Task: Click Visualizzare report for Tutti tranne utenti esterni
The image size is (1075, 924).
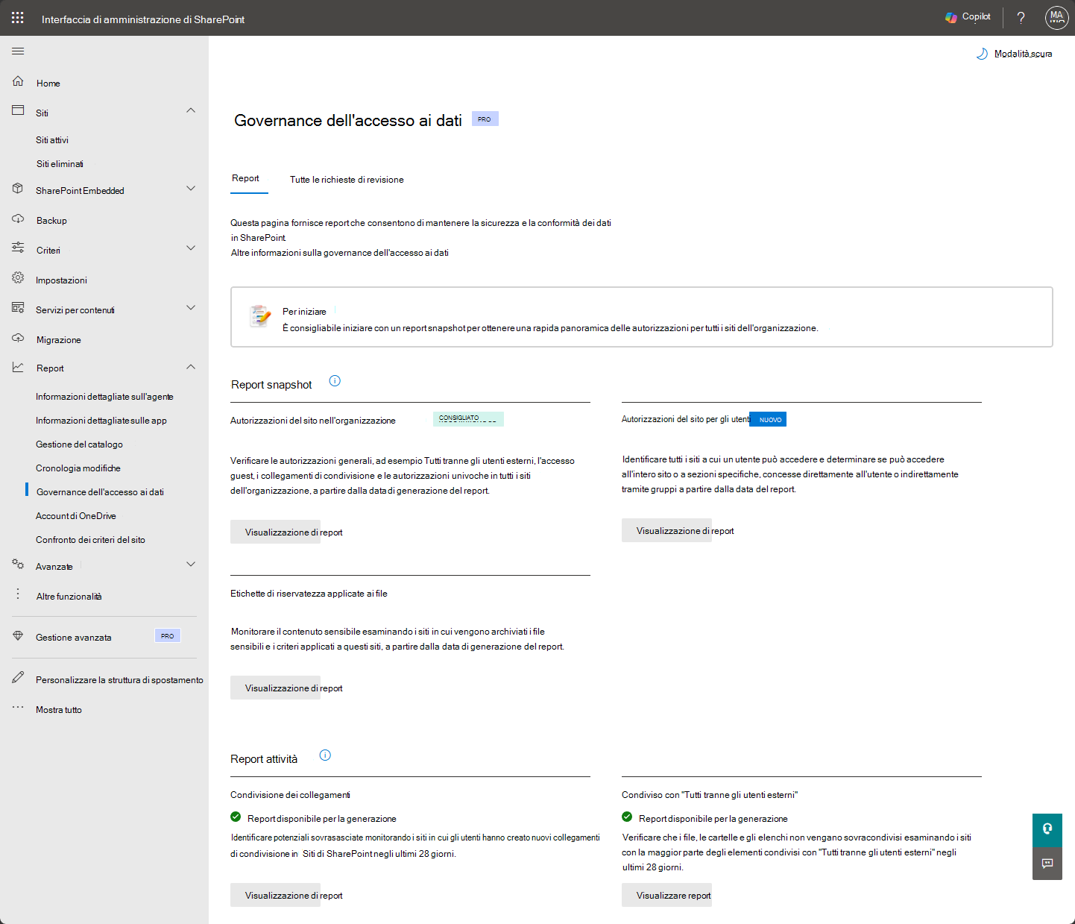Action: (x=667, y=895)
